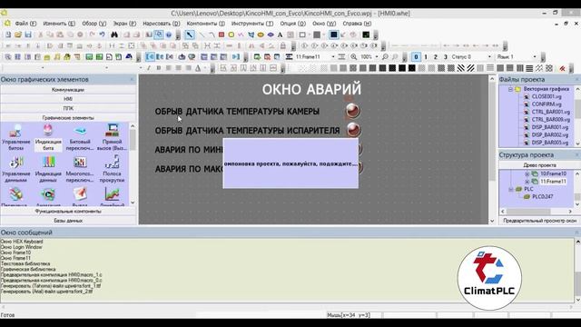Open the 100% zoom dropdown

[x=377, y=56]
